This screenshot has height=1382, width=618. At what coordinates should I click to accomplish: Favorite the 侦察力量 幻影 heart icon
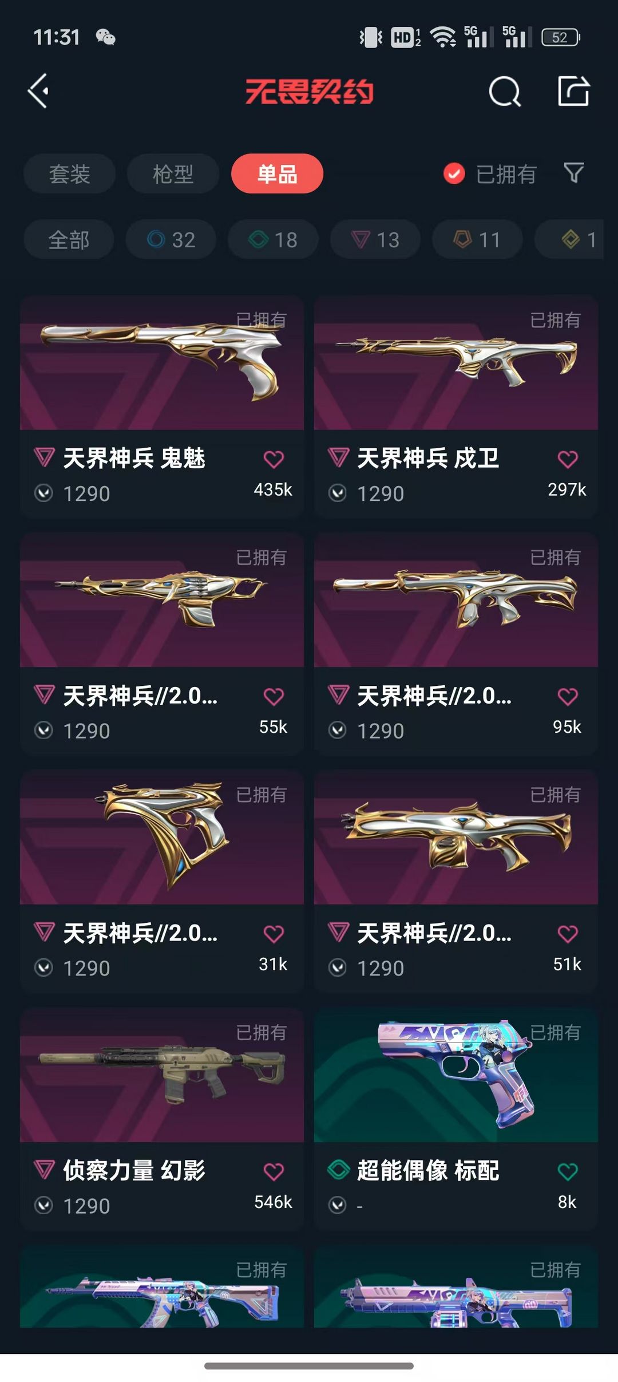(x=274, y=1171)
